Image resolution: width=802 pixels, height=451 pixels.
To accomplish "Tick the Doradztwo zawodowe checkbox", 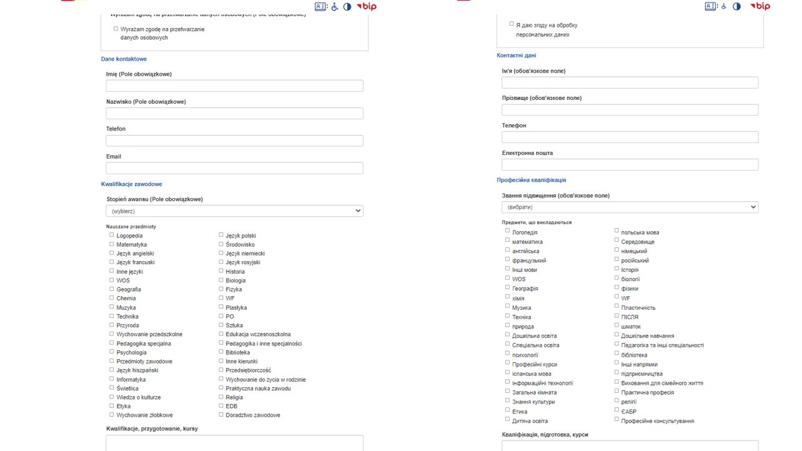I will (221, 414).
